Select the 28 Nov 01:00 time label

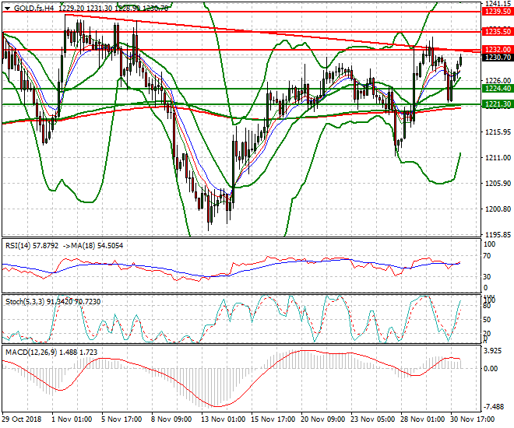pos(423,419)
